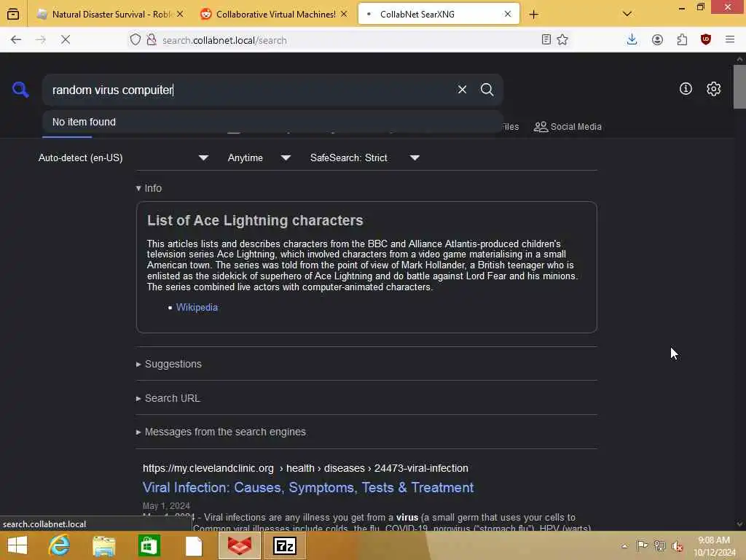Open the Anytime time range dropdown

(x=259, y=157)
